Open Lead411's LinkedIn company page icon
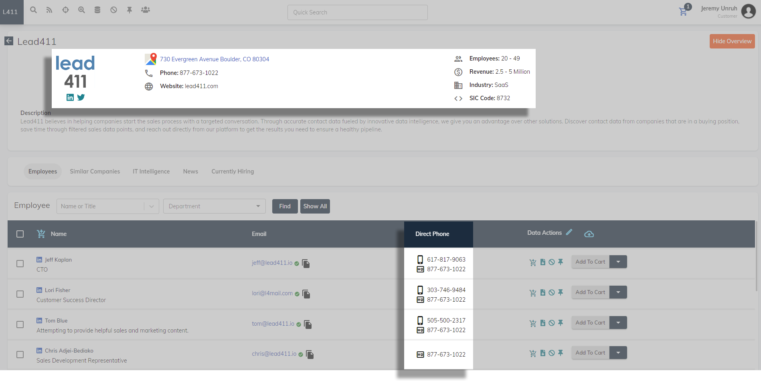 pos(70,97)
